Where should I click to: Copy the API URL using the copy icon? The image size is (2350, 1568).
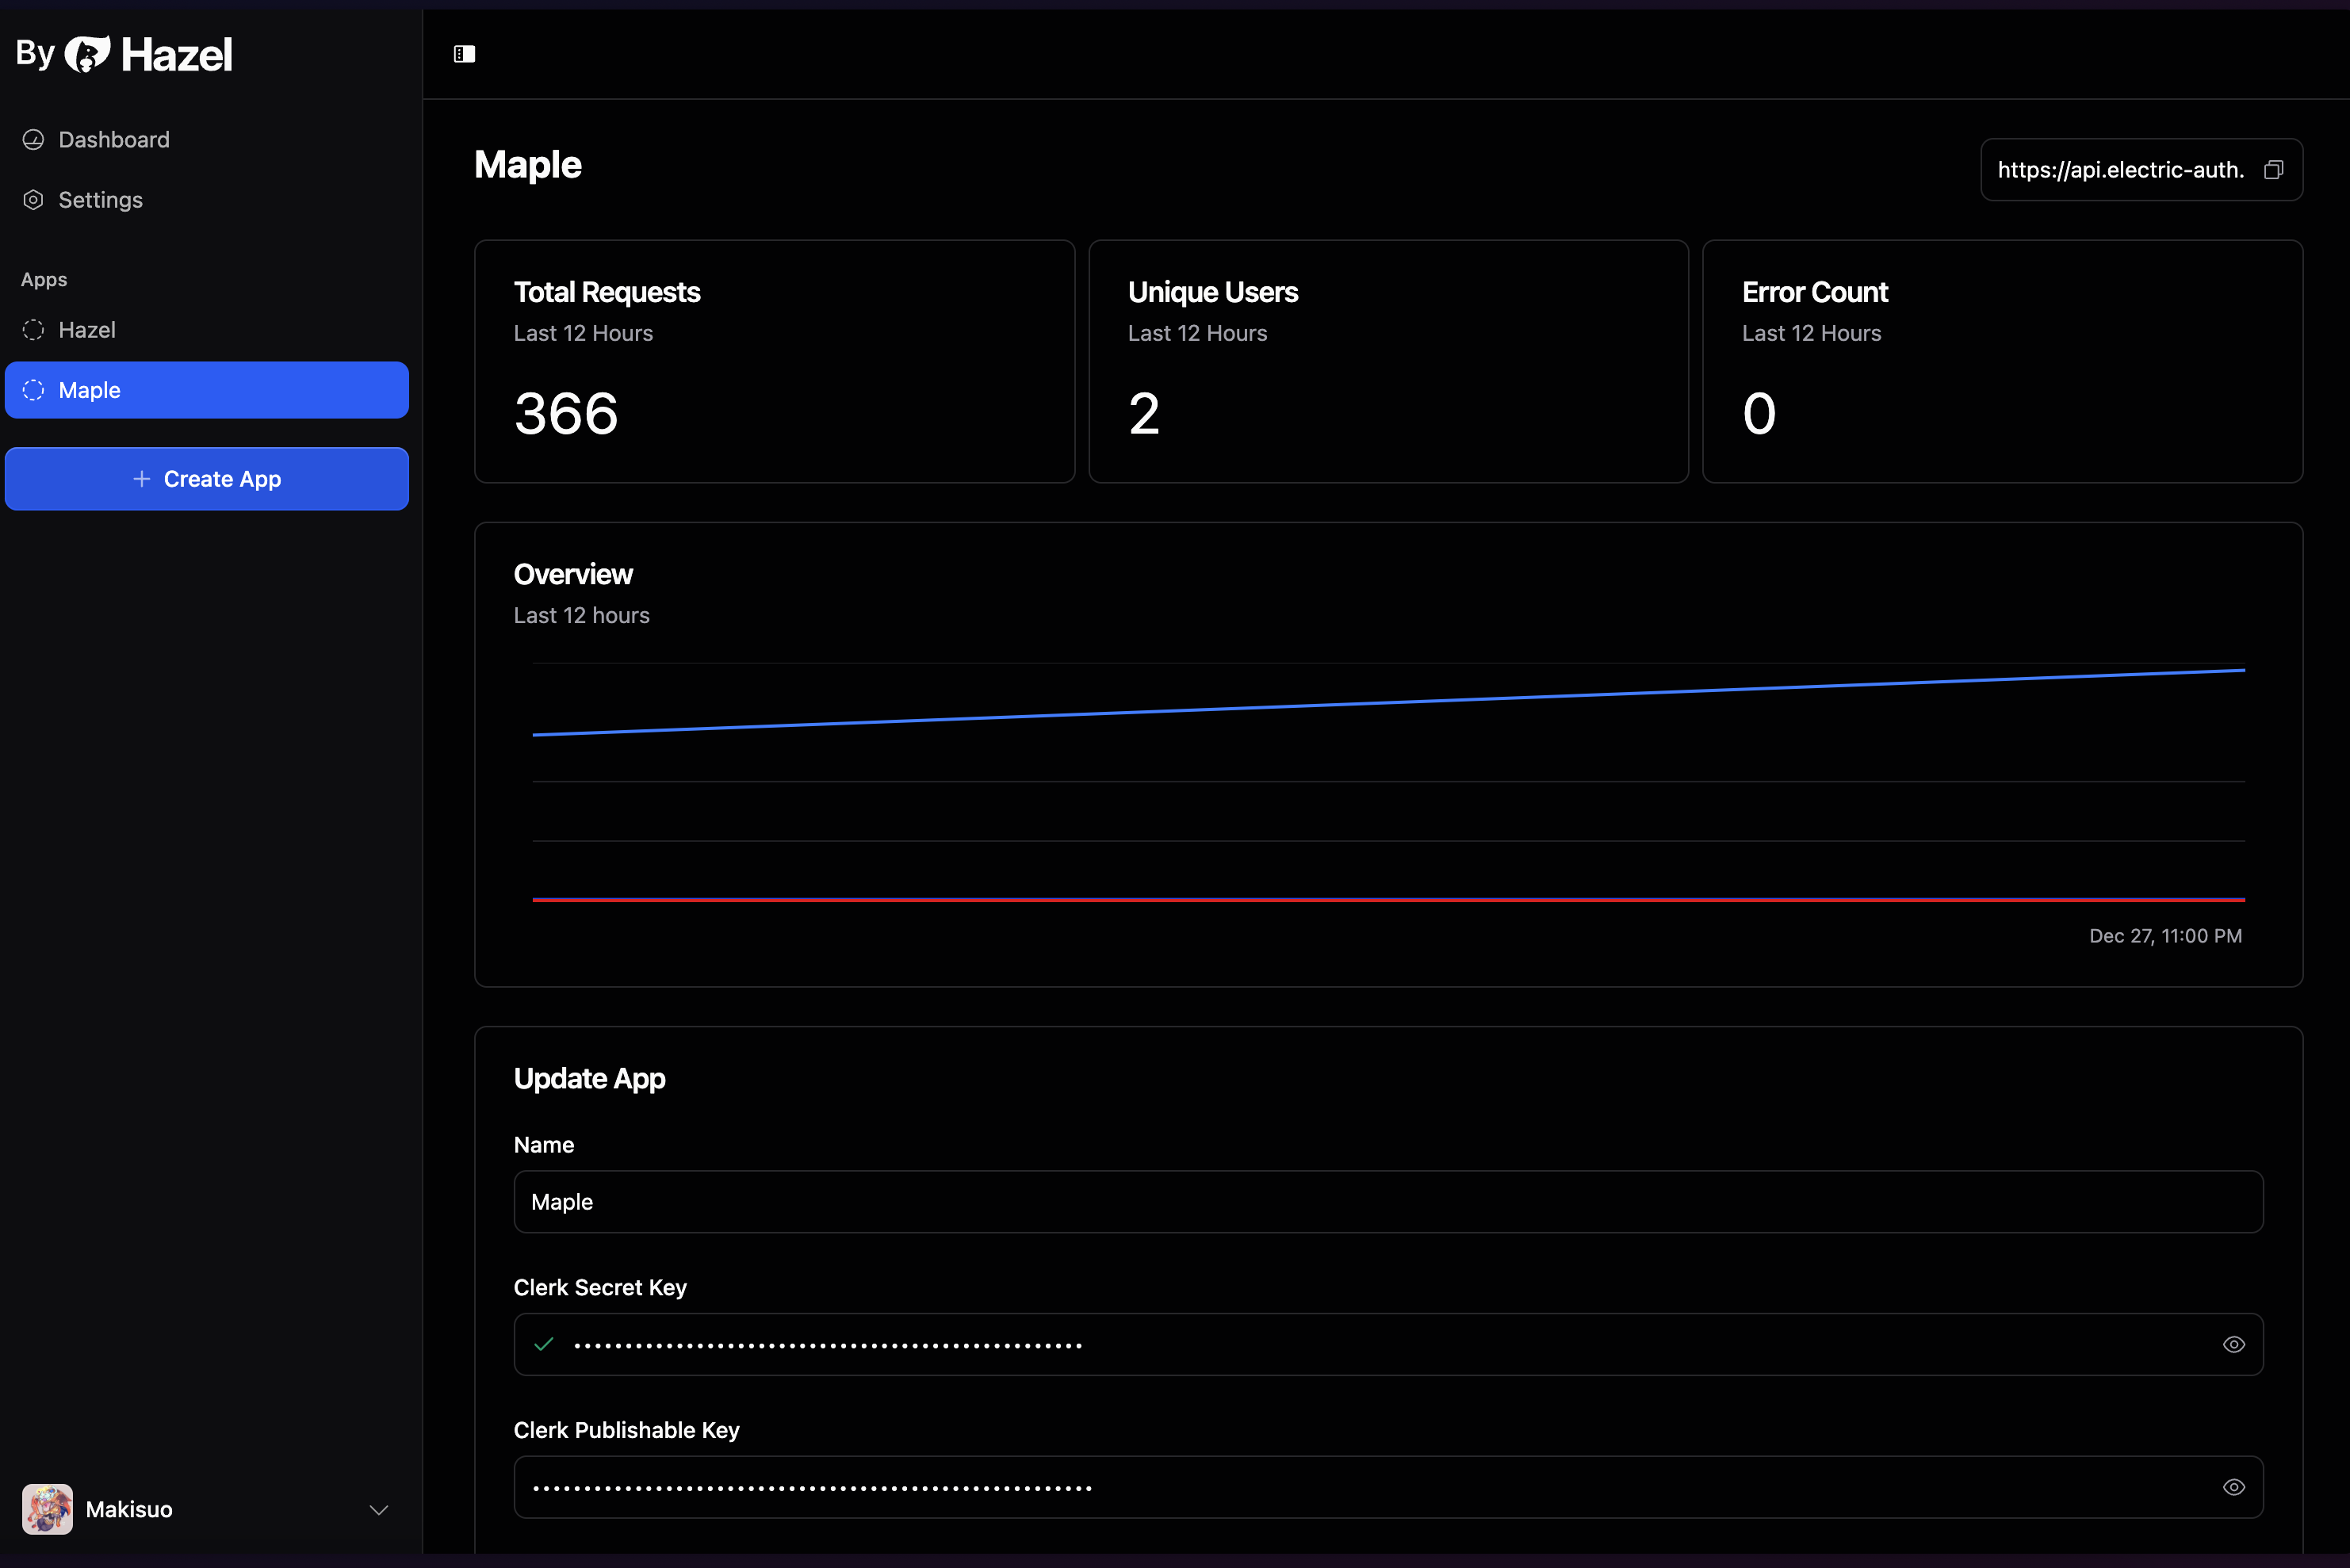pos(2273,169)
